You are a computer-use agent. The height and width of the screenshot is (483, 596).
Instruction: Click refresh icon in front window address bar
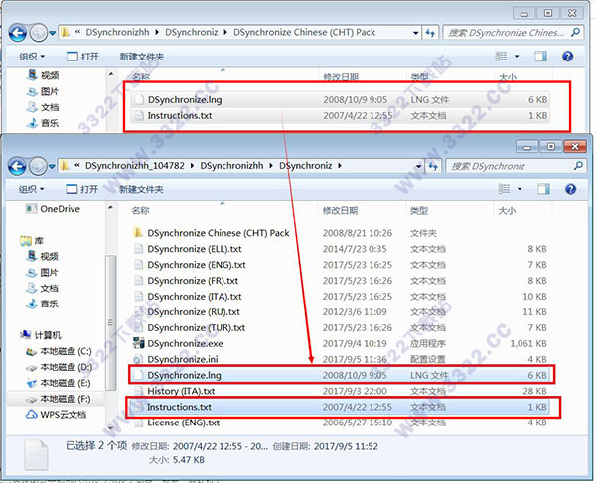tap(433, 166)
